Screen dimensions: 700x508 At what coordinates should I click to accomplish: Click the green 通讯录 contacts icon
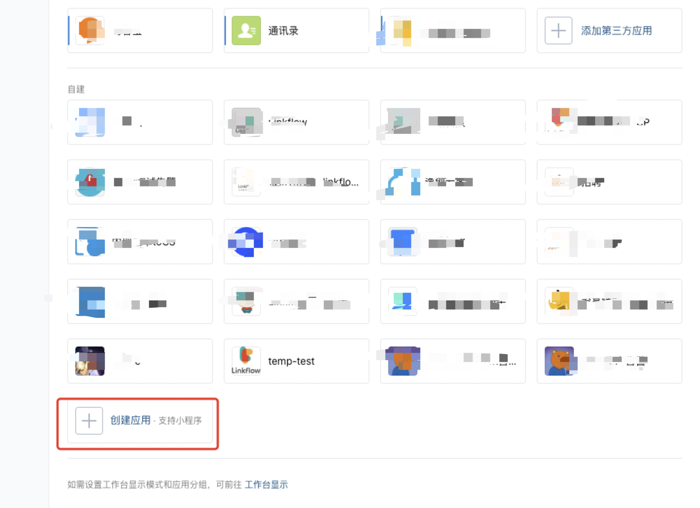tap(246, 30)
